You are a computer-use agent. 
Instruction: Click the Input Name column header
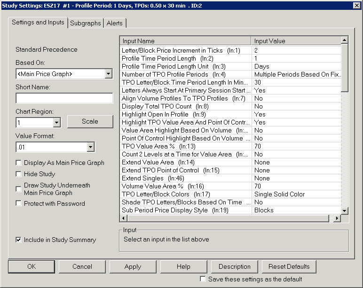[185, 41]
